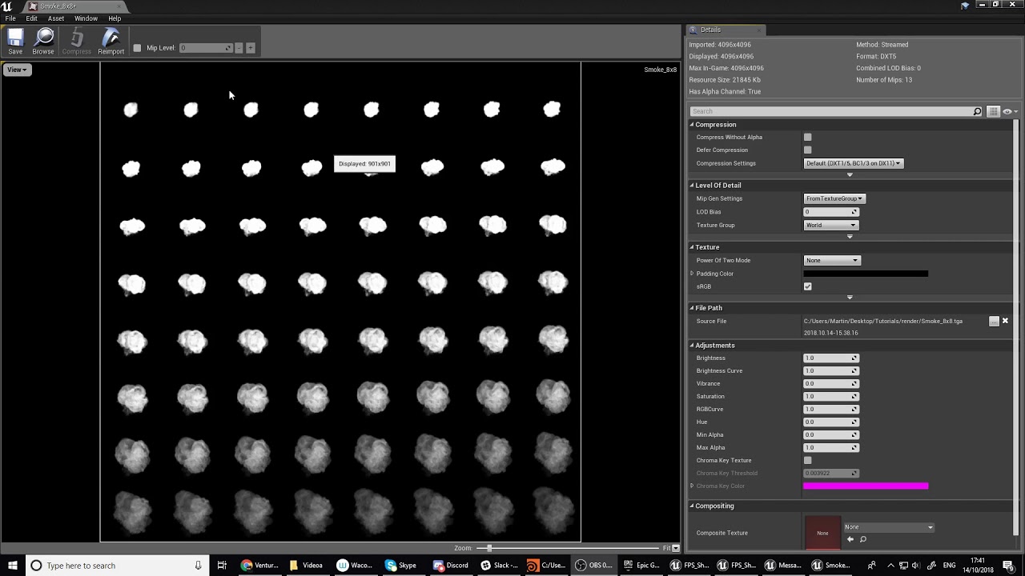Switch to Chrome in the taskbar
1025x576 pixels.
[x=259, y=565]
